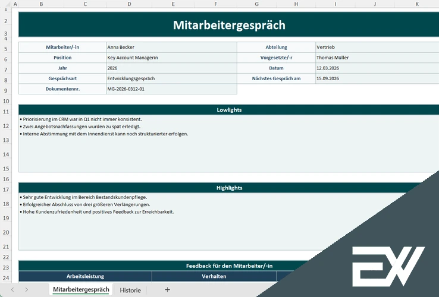Click the previous sheet navigation arrow
439x297 pixels.
coord(12,290)
